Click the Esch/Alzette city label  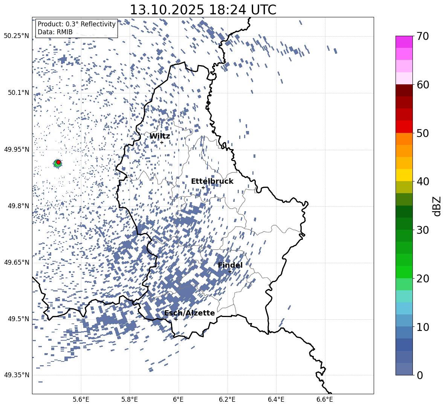[189, 313]
